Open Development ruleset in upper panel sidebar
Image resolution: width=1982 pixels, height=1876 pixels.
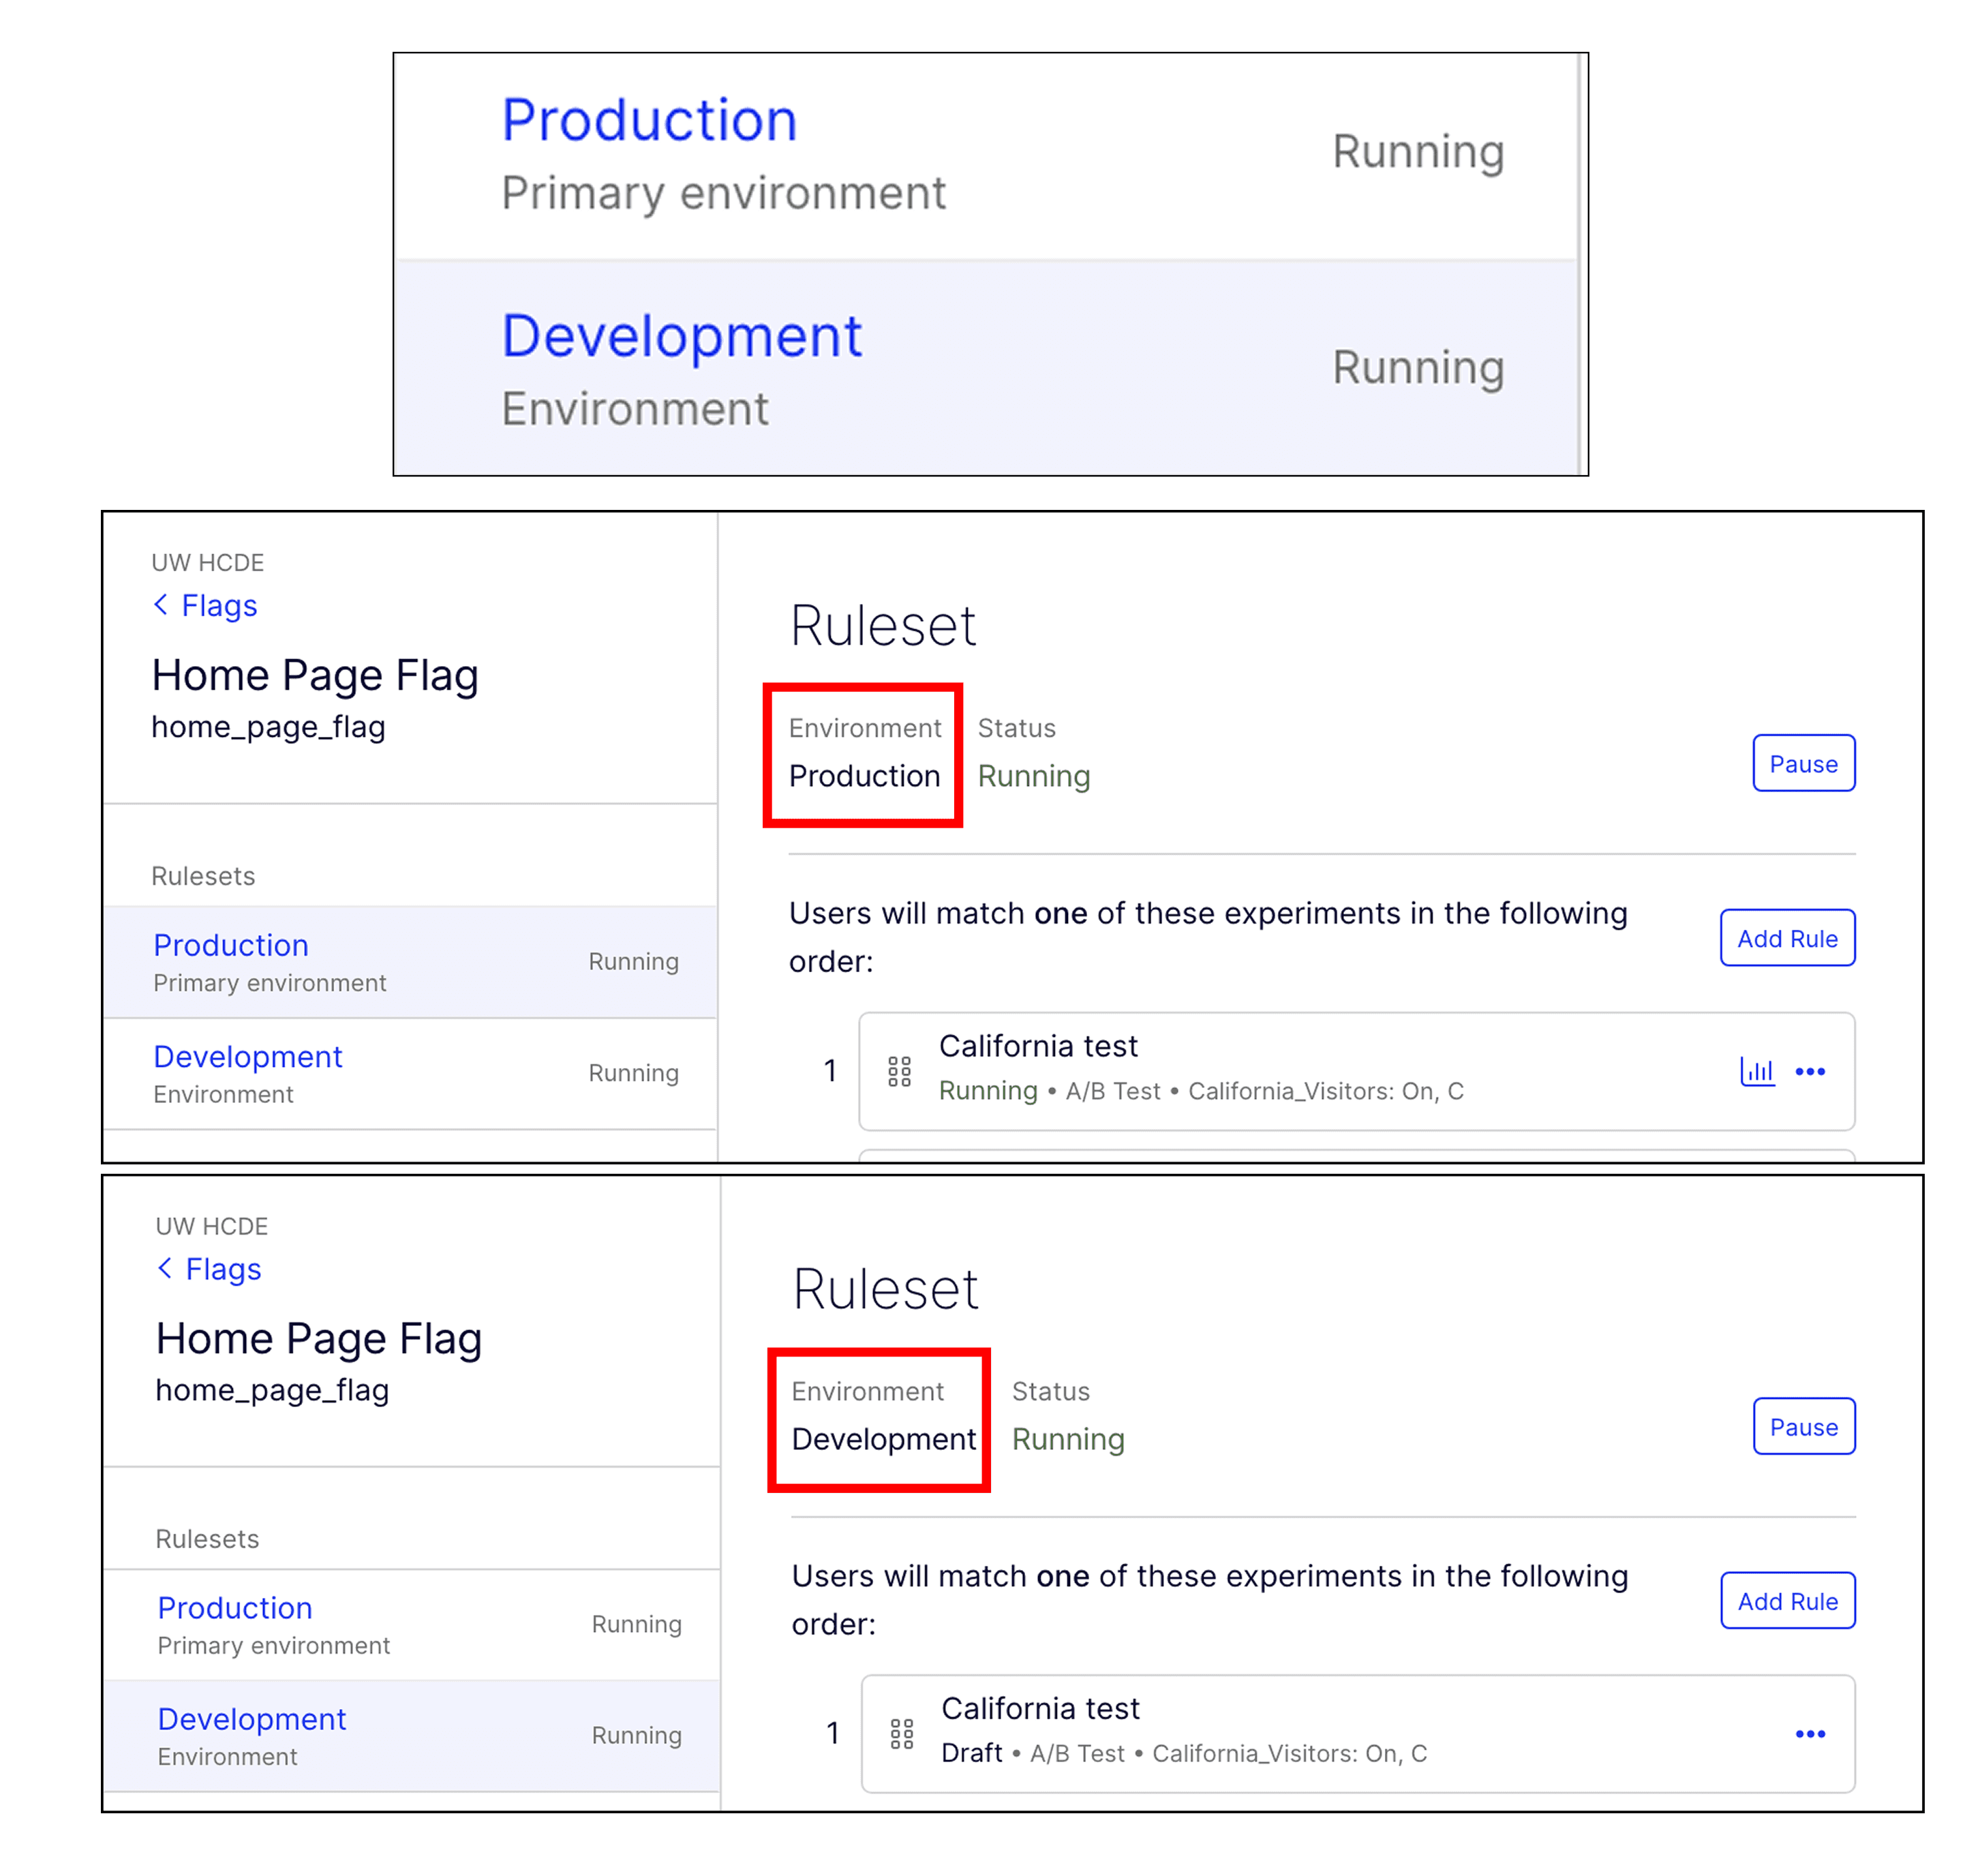(x=248, y=1057)
